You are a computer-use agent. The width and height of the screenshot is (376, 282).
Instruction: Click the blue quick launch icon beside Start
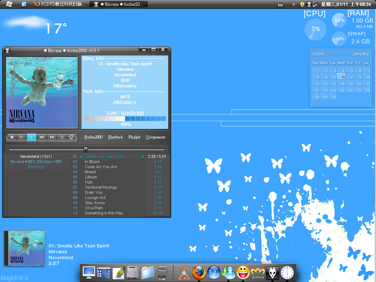(x=24, y=4)
